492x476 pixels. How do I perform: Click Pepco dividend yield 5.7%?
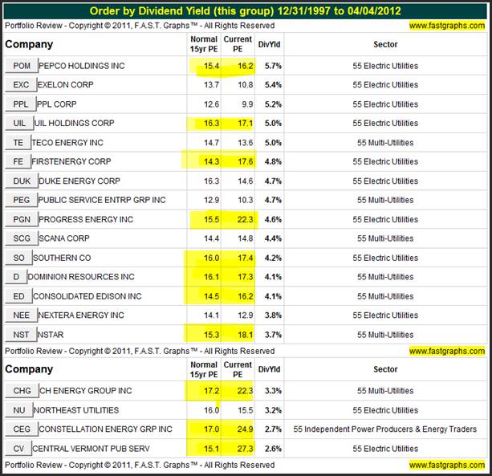coord(273,66)
